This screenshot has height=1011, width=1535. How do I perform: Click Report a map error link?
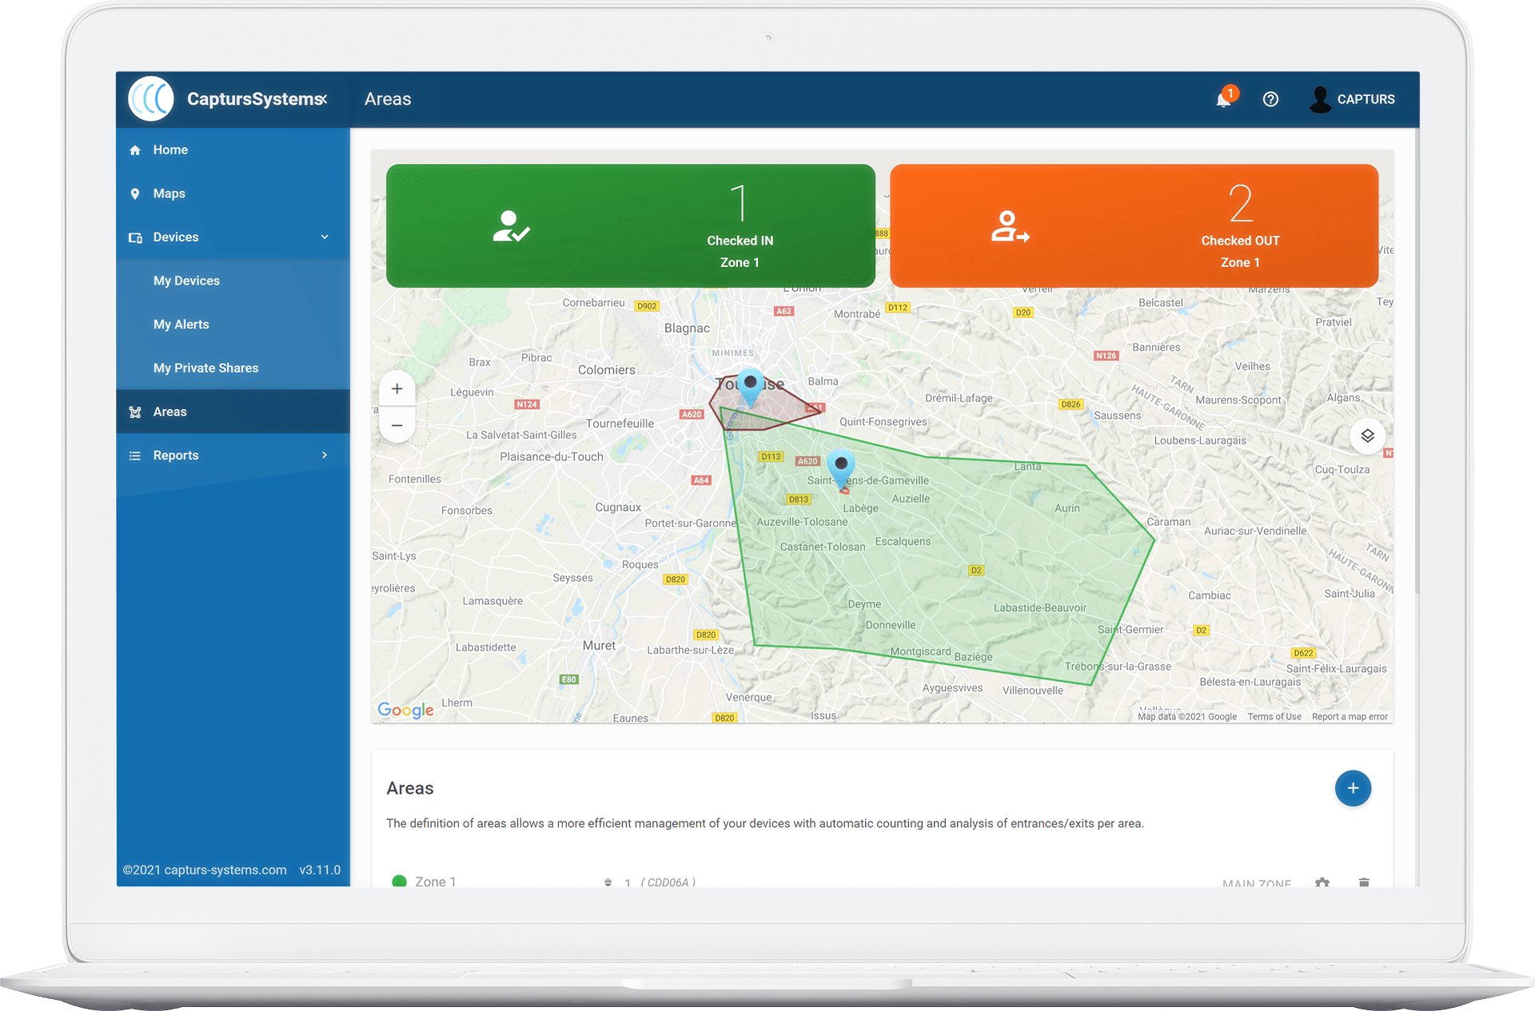click(1350, 717)
